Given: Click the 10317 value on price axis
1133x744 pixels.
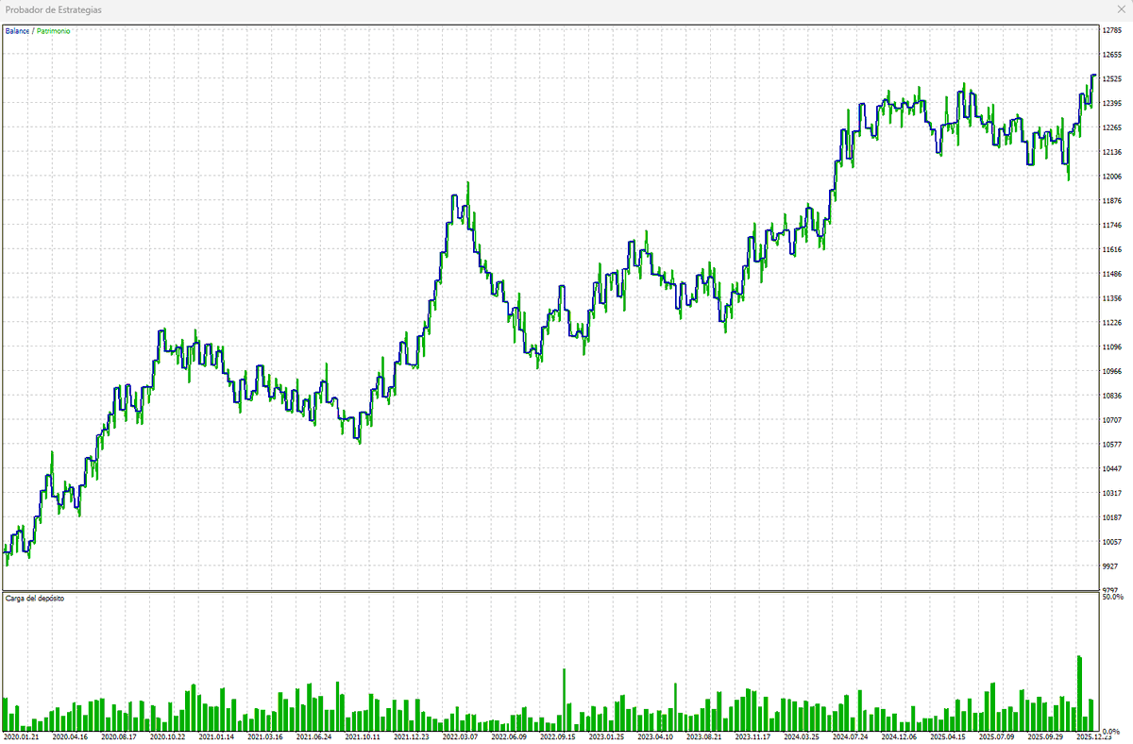Looking at the screenshot, I should click(x=1111, y=494).
